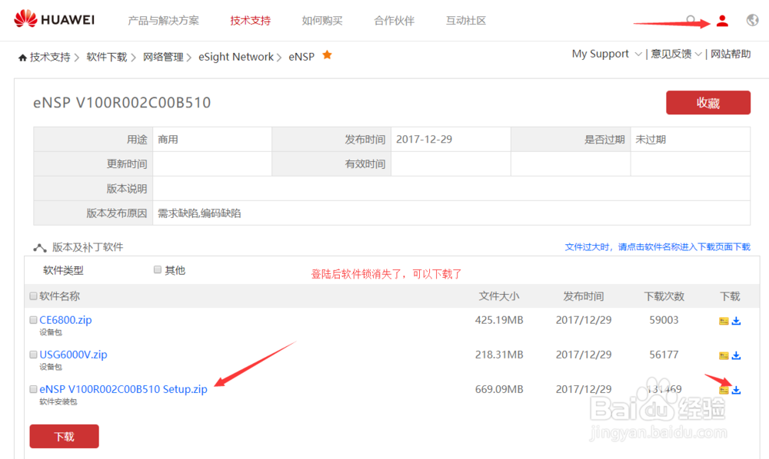
Task: Click the 网站帮助 link
Action: pos(731,54)
